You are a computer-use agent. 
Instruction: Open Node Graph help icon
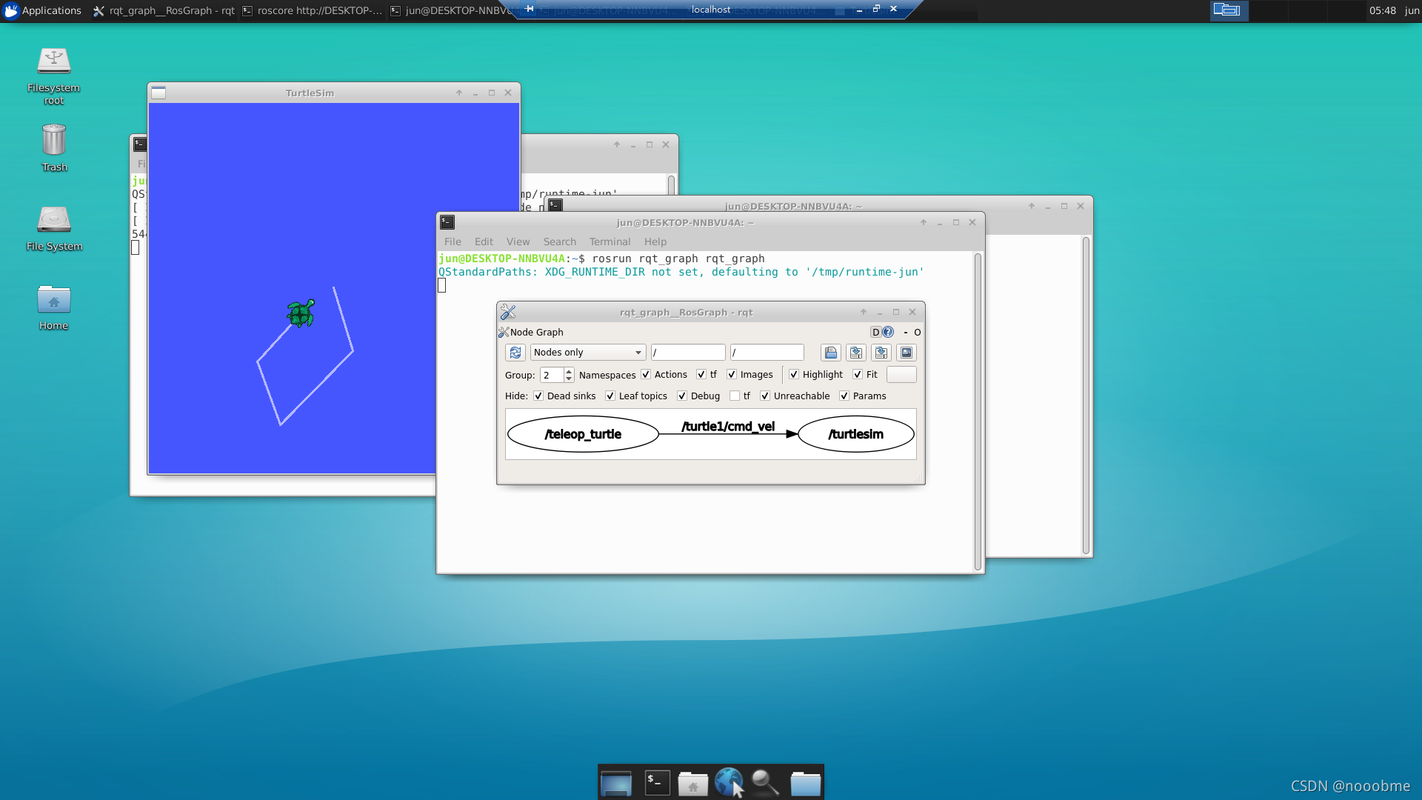tap(888, 332)
